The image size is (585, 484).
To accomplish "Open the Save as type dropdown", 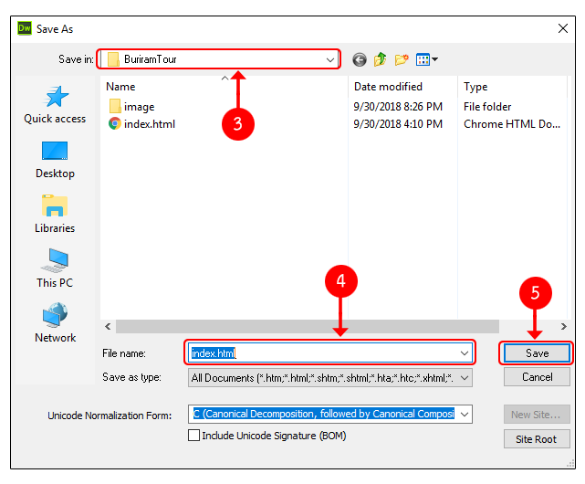I will pyautogui.click(x=465, y=377).
